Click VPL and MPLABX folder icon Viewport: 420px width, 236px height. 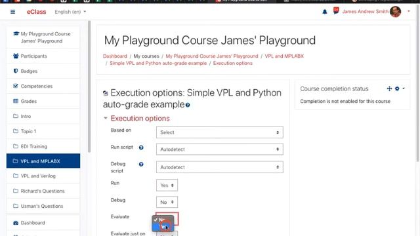[x=15, y=161]
